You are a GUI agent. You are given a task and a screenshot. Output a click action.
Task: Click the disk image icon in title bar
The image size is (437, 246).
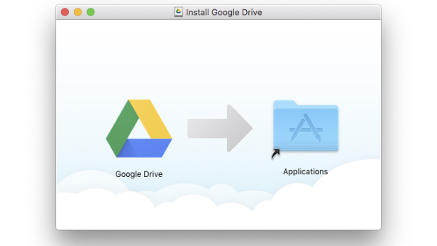tap(178, 12)
